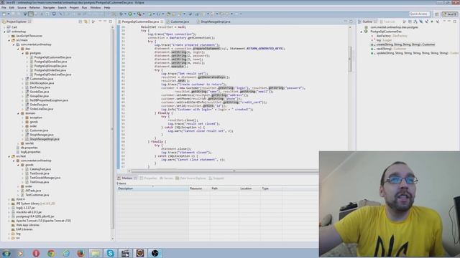Minimize the Project Explorer panel
460x258 pixels.
(105, 21)
